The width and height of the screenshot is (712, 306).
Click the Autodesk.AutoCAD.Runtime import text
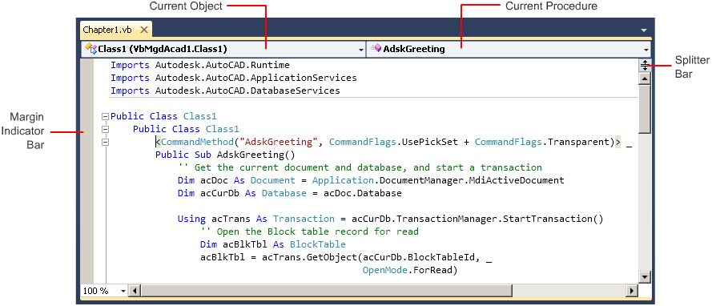pos(222,65)
